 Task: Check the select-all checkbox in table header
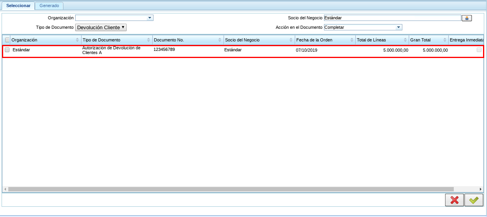tap(7, 40)
